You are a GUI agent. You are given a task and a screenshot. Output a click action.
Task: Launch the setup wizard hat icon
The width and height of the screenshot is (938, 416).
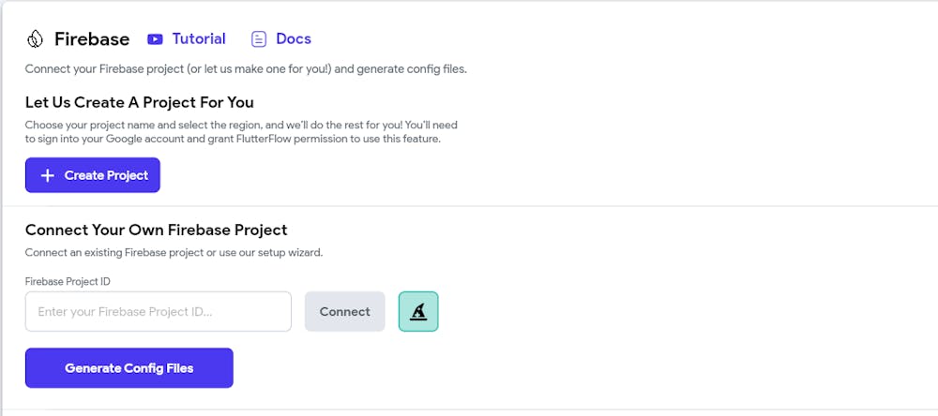[418, 311]
